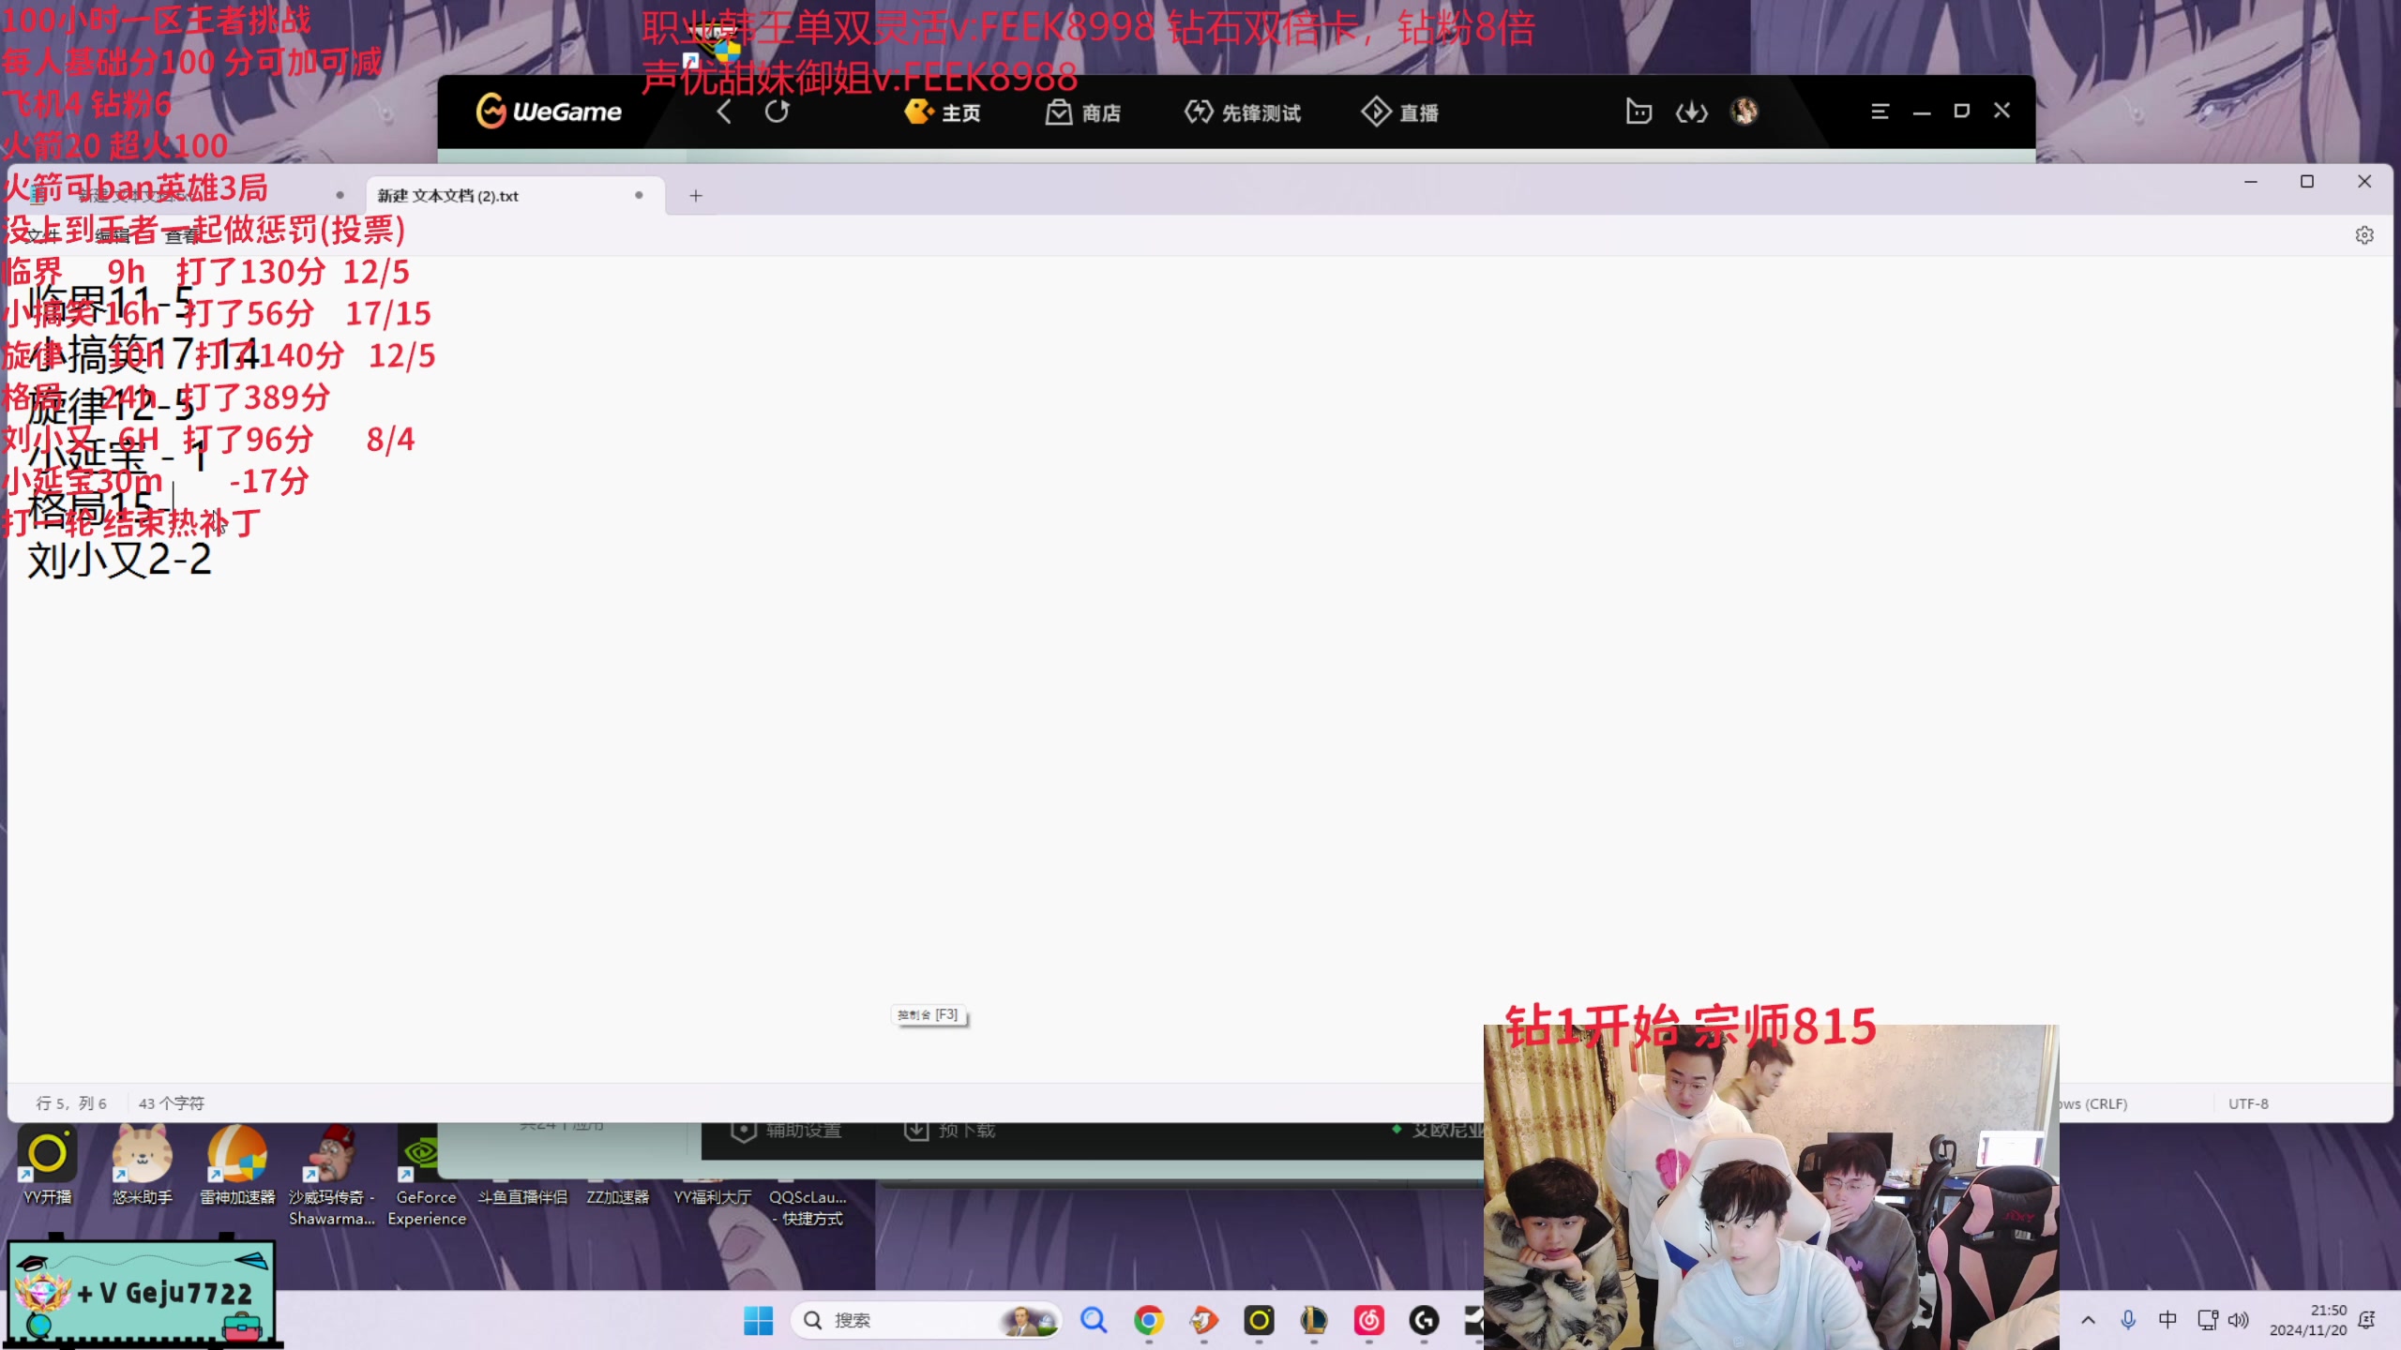This screenshot has height=1350, width=2401.
Task: Open the notification bell icon
Action: pos(2366,1320)
